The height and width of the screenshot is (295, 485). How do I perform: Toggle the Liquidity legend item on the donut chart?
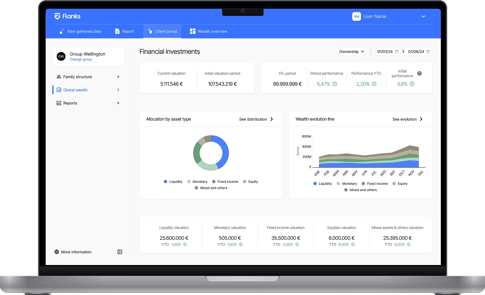click(x=173, y=181)
